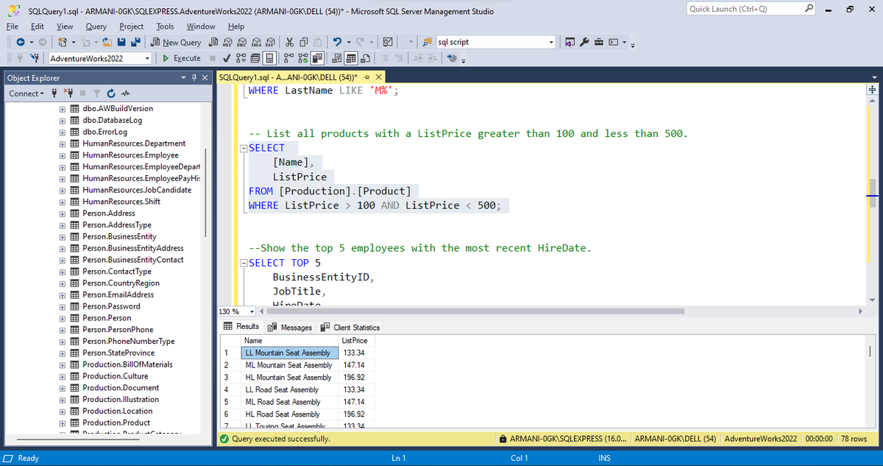Viewport: 883px width, 466px height.
Task: Toggle Query Options button
Action: (x=255, y=58)
